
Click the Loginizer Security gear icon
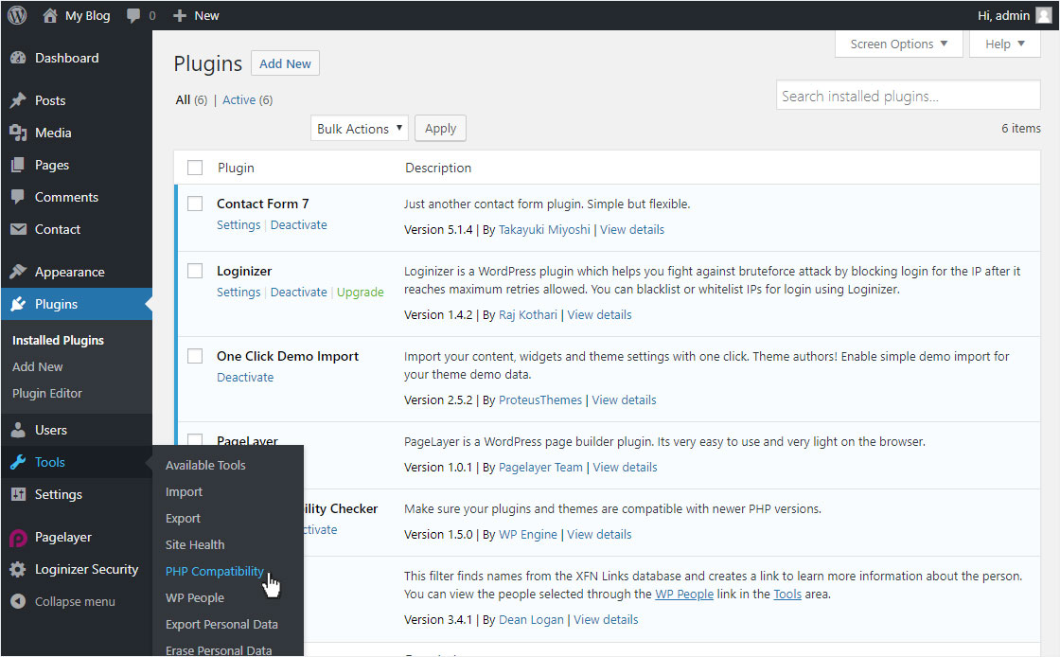point(18,570)
